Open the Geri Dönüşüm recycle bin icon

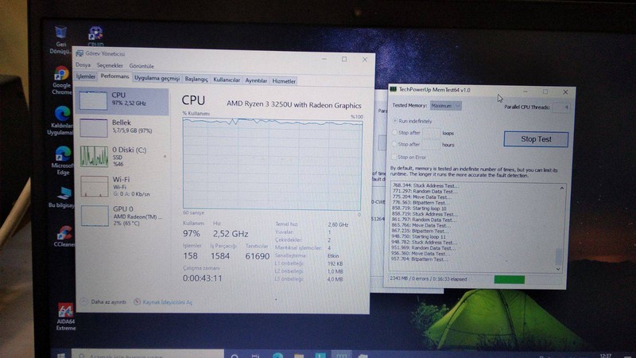pos(61,40)
